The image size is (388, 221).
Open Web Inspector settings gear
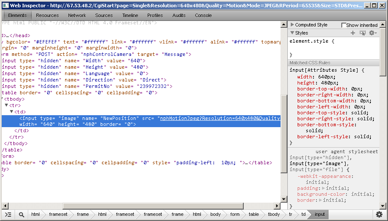point(379,215)
